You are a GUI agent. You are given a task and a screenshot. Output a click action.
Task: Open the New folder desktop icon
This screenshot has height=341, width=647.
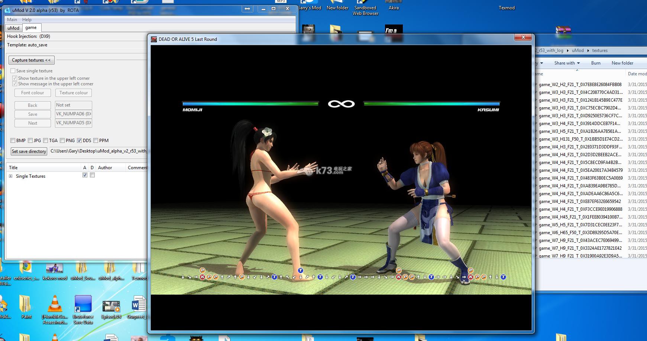click(x=337, y=6)
